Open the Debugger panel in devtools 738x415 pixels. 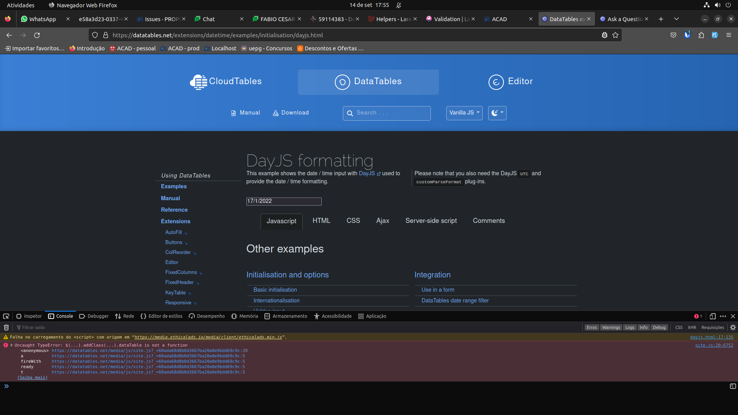[93, 316]
